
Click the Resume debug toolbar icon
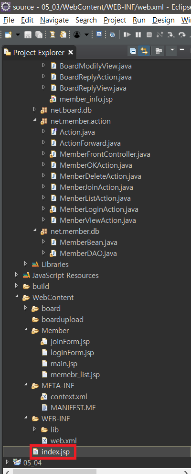(x=127, y=35)
